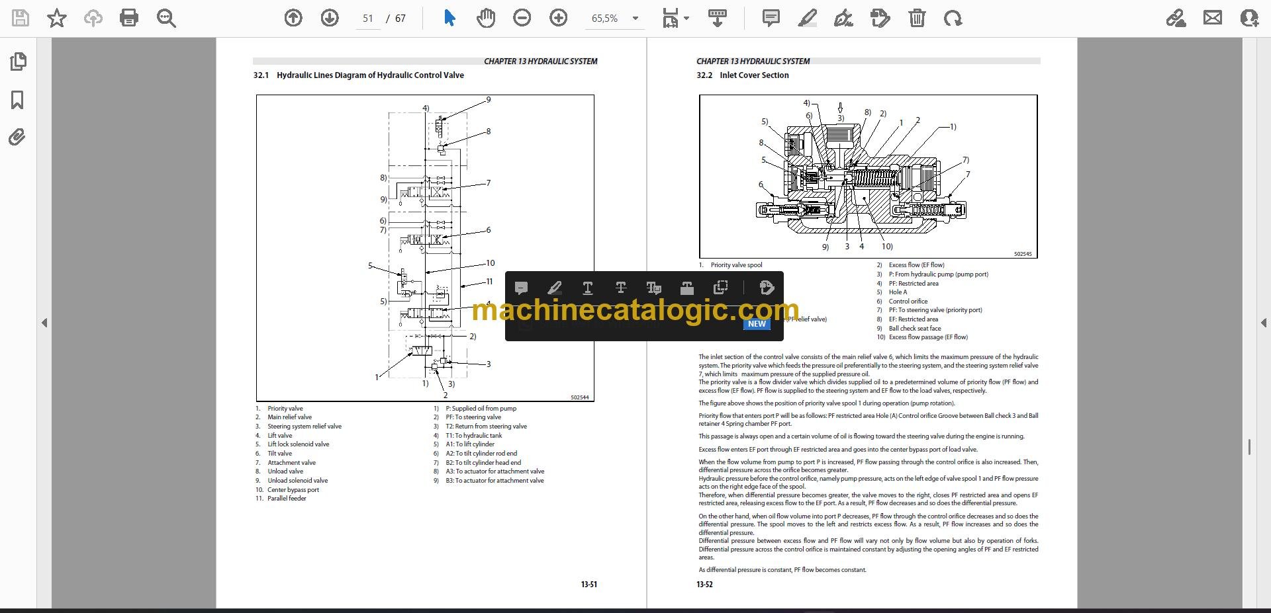
Task: Click heading "Hydraulic Lines Diagram of Hydraulic Control Valve"
Action: [370, 75]
